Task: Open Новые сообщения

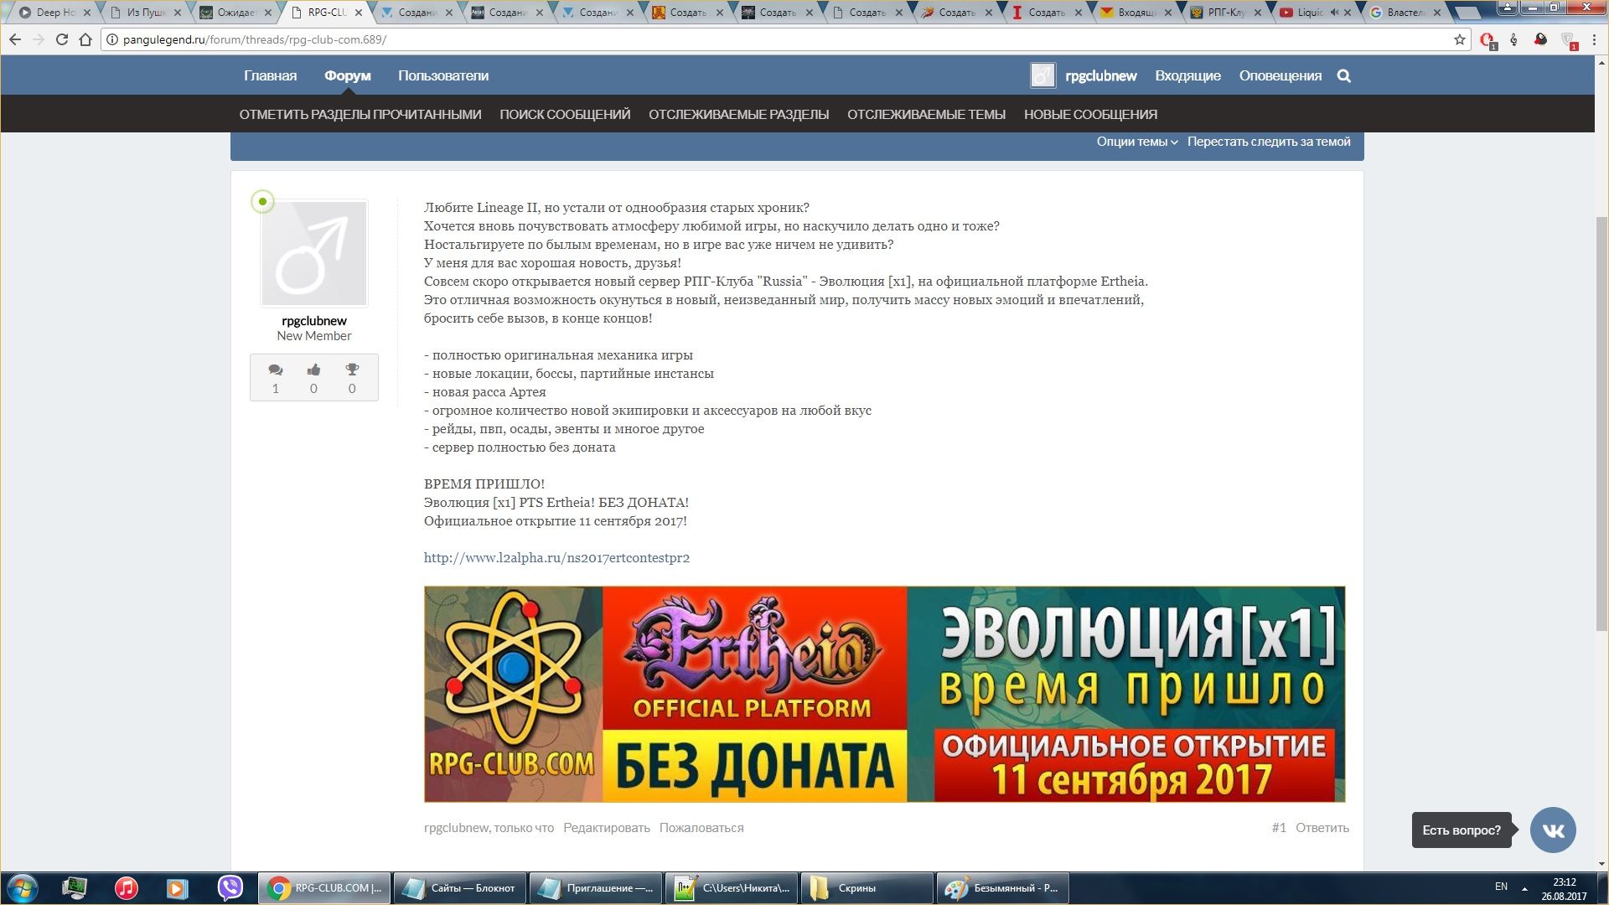Action: tap(1090, 114)
